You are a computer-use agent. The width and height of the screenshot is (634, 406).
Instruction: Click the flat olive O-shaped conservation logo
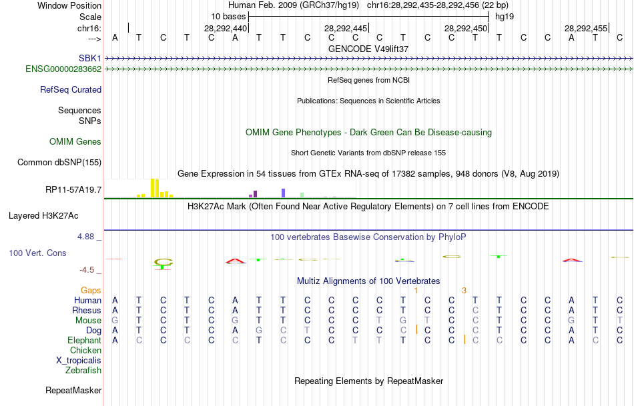click(452, 256)
